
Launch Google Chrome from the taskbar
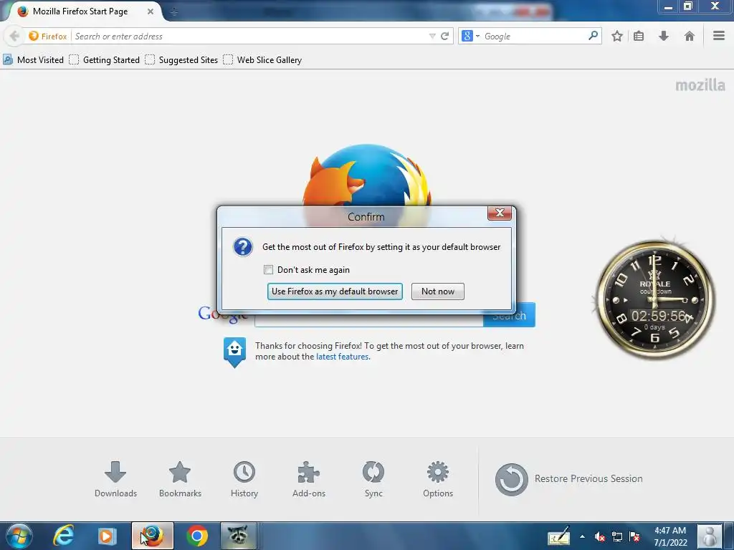[196, 536]
